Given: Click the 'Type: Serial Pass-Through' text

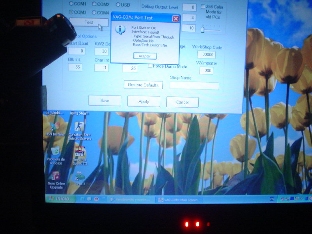Looking at the screenshot, I should (x=153, y=37).
